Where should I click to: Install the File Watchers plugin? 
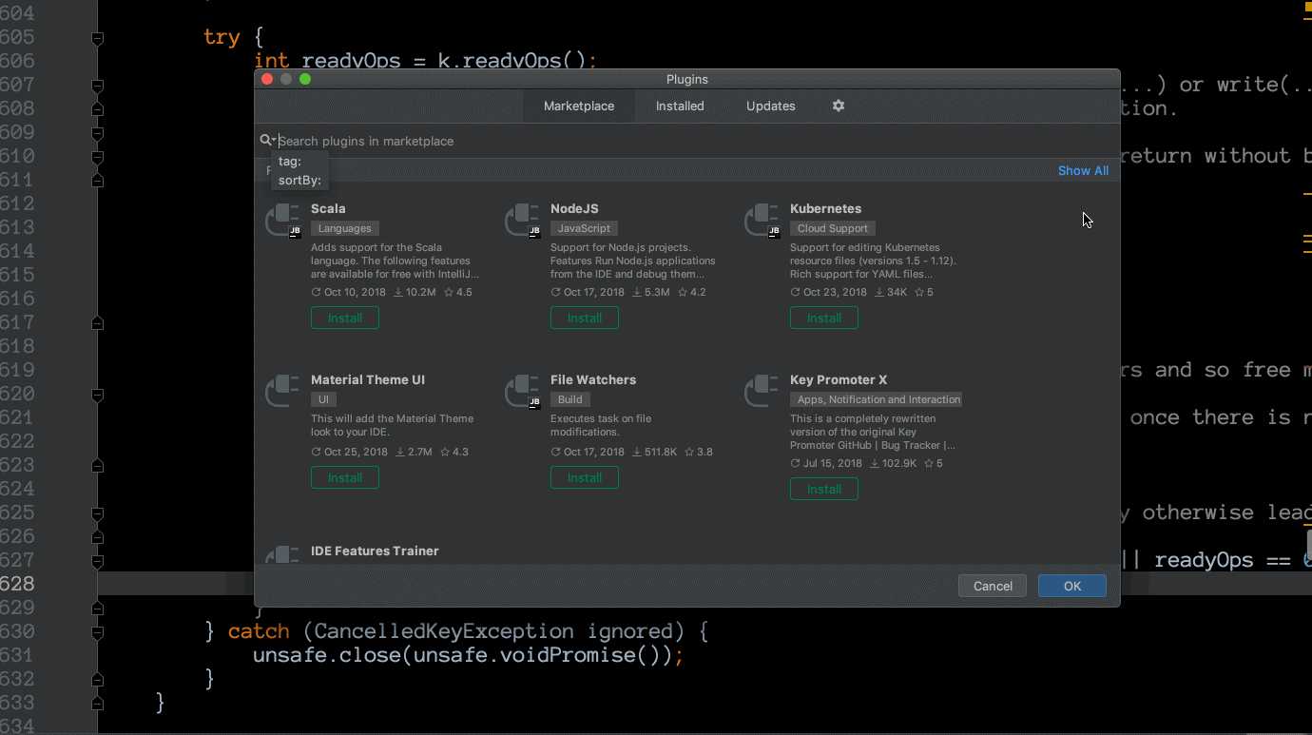click(x=585, y=477)
